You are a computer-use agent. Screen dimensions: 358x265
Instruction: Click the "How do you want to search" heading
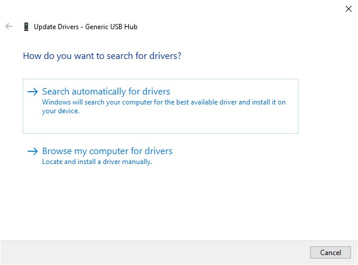(x=102, y=57)
